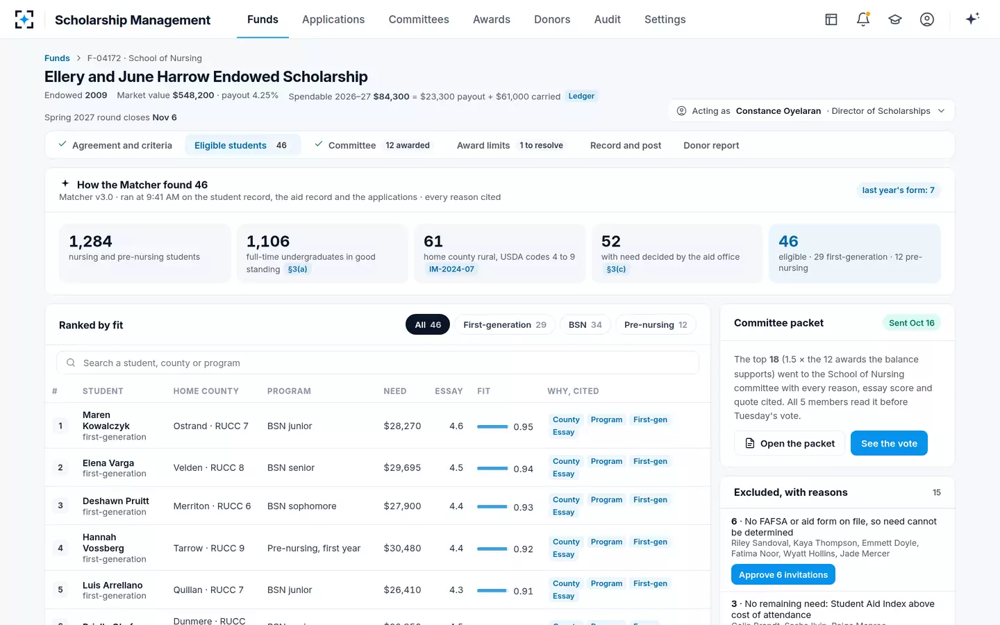Viewport: 1000px width, 625px height.
Task: Open the notifications bell
Action: (863, 19)
